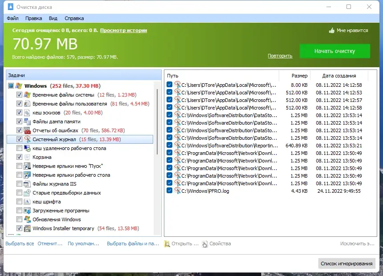Uncheck the 'Корзина' checkbox
This screenshot has height=276, width=383.
click(19, 157)
